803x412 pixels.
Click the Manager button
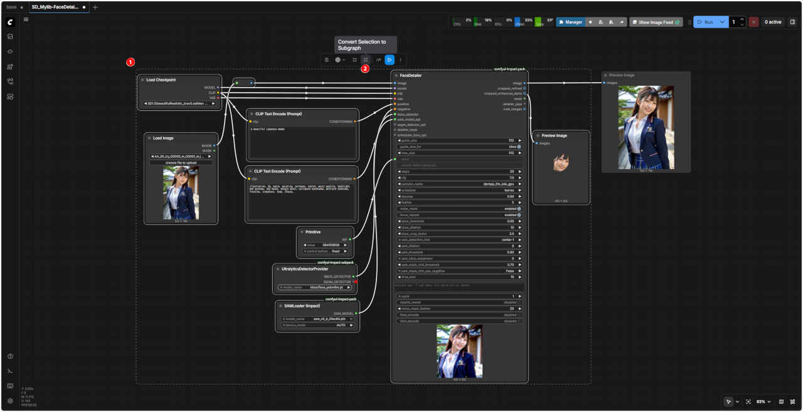click(x=570, y=22)
